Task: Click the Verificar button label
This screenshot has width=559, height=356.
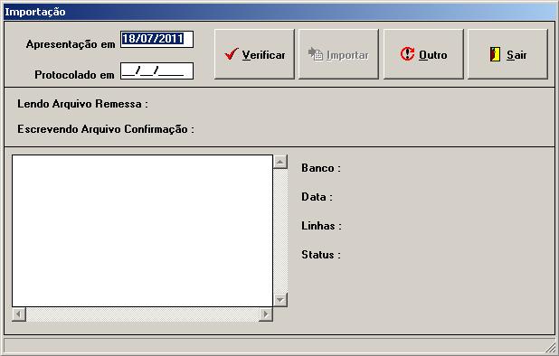Action: pos(263,55)
